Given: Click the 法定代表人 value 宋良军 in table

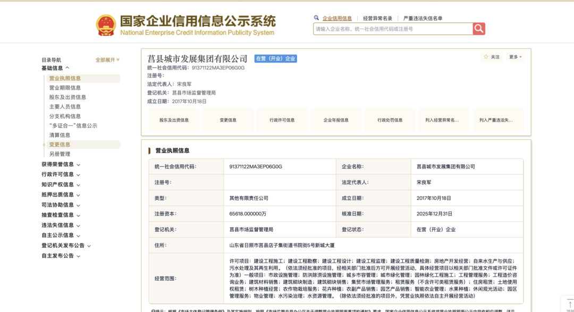Looking at the screenshot, I should coord(424,182).
